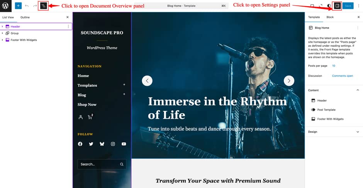The image size is (363, 188).
Task: Switch to the Outline tab
Action: pos(25,17)
